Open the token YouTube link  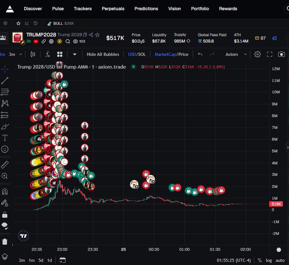pos(36,42)
